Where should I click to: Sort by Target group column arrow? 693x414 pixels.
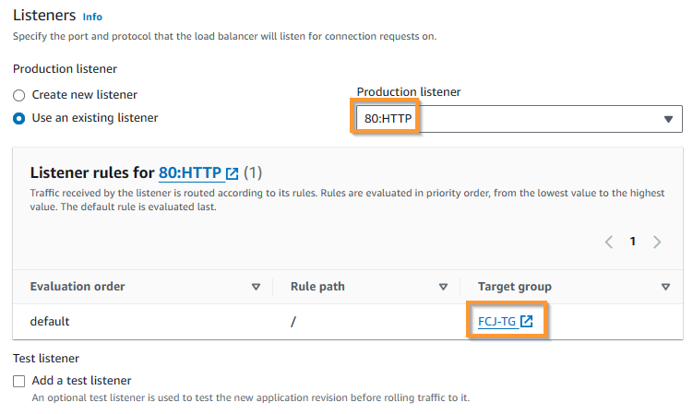pyautogui.click(x=665, y=287)
